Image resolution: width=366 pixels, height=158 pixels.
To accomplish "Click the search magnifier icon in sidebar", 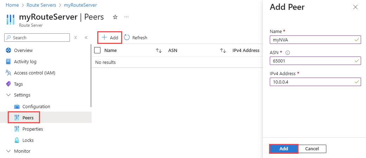I will coord(9,38).
